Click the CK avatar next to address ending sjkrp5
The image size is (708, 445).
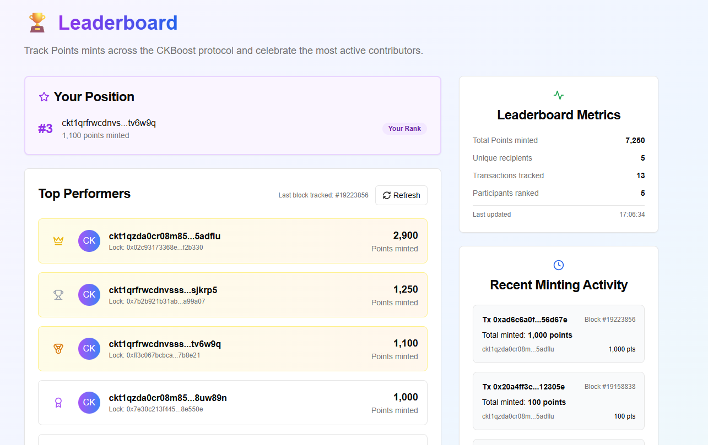pyautogui.click(x=89, y=295)
